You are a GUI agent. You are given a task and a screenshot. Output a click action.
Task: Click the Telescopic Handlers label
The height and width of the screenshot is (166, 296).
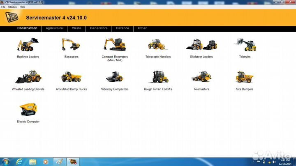158,57
